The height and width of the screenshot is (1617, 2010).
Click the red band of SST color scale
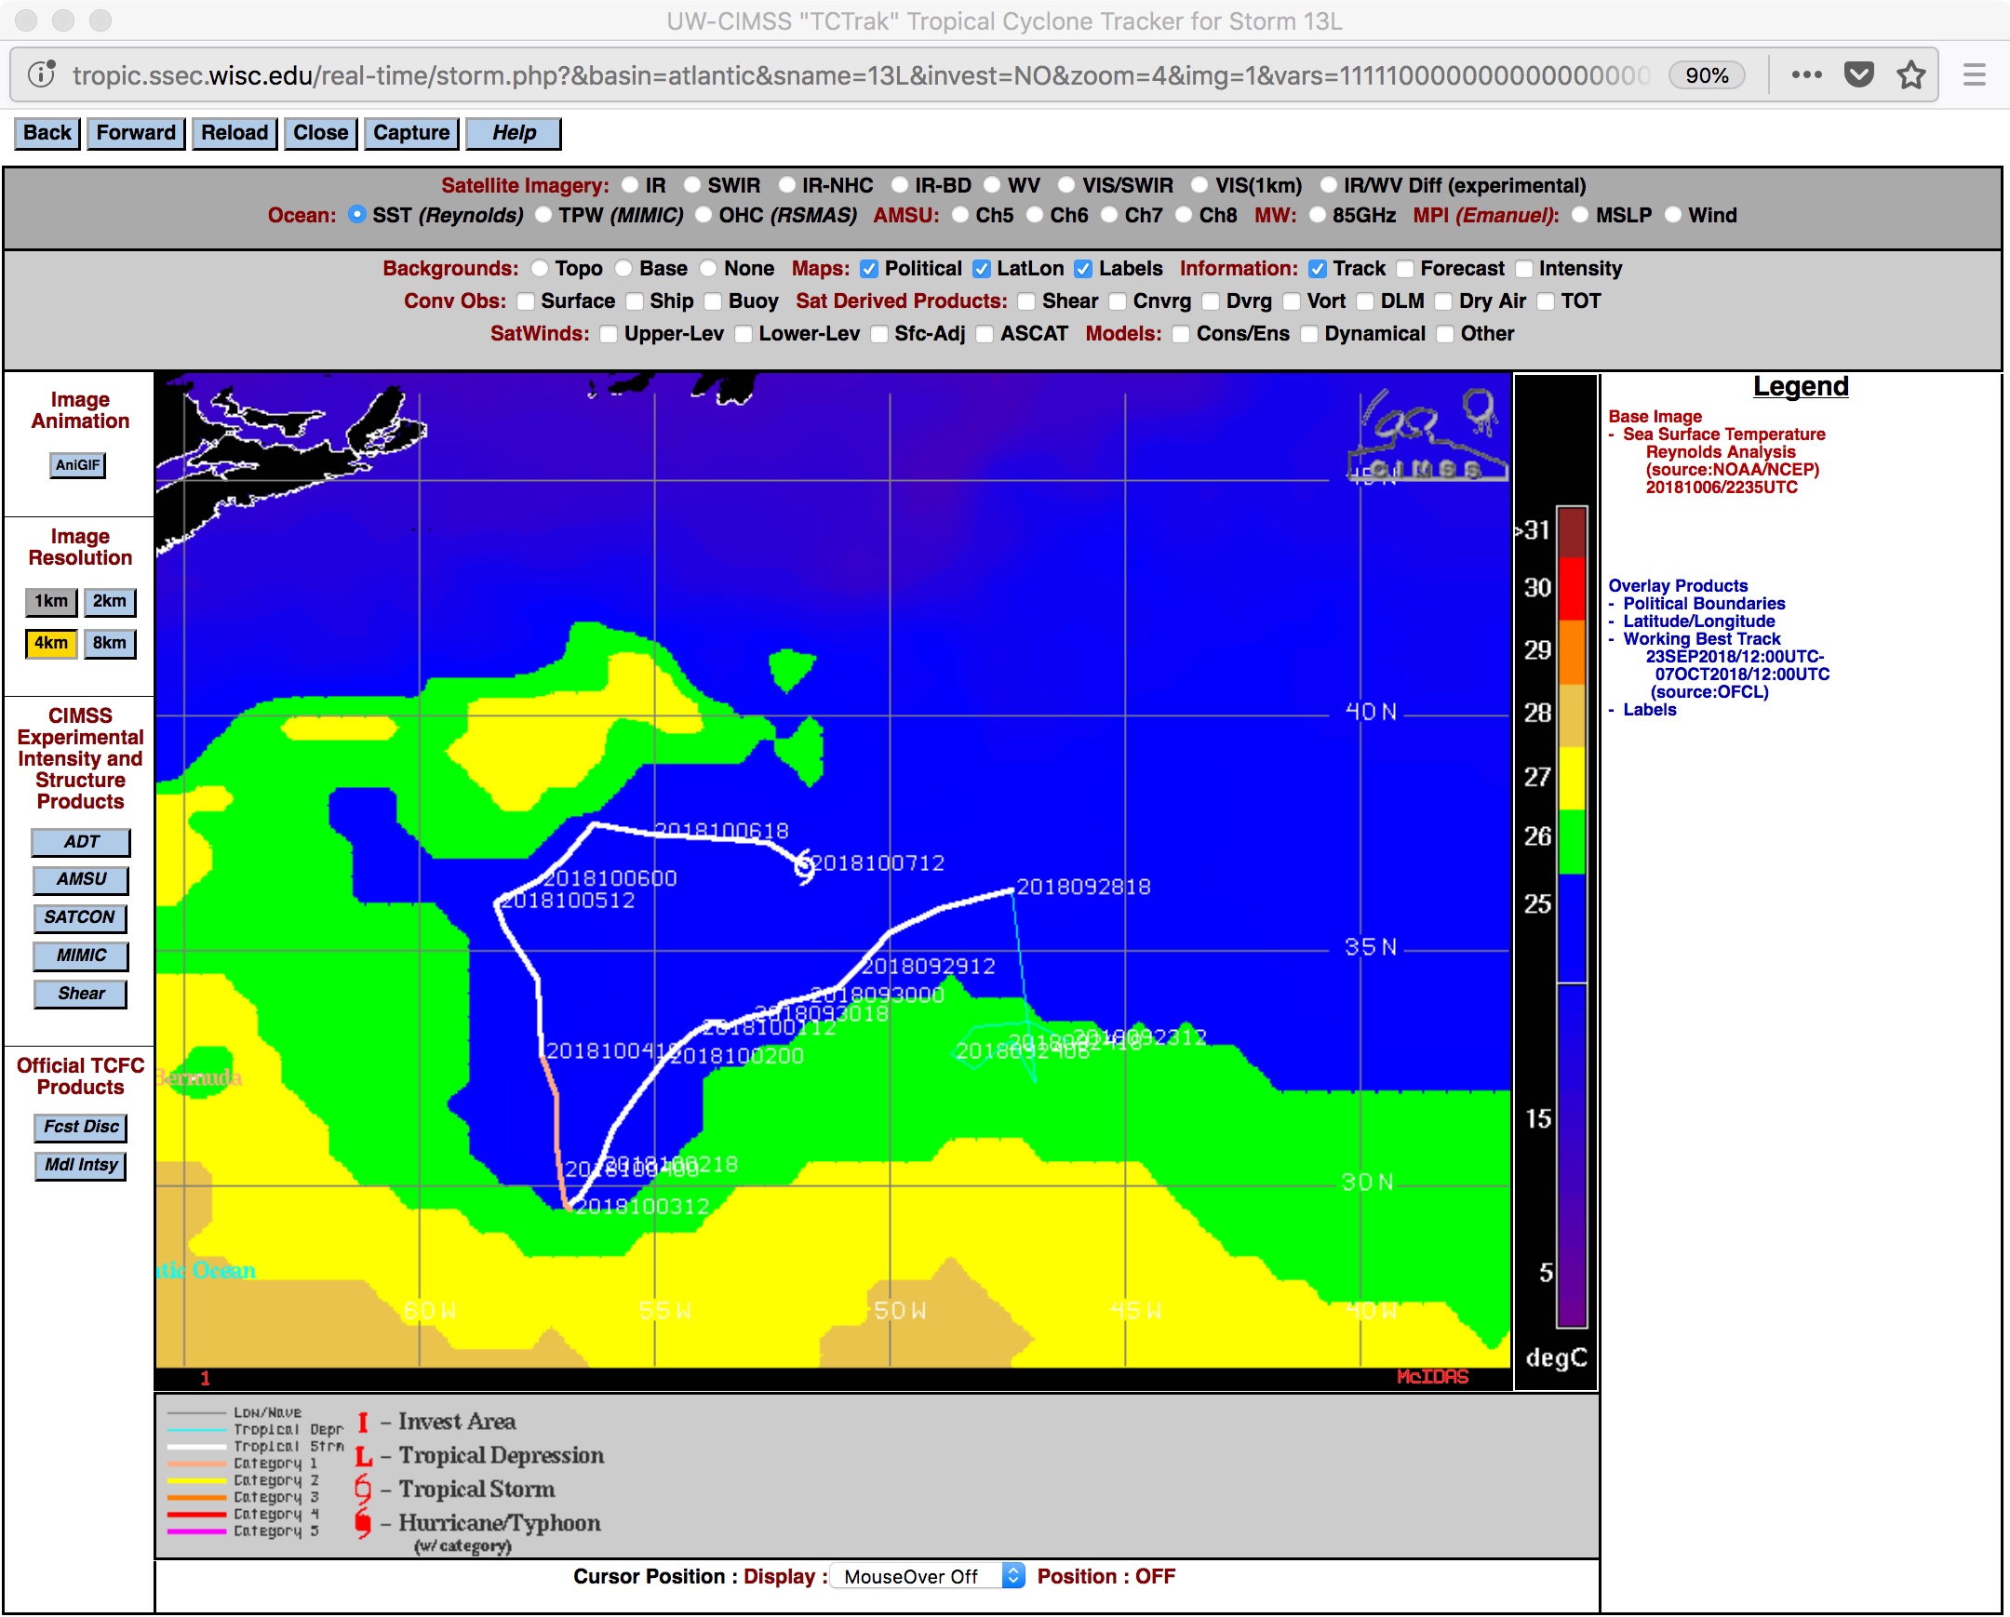click(1572, 588)
